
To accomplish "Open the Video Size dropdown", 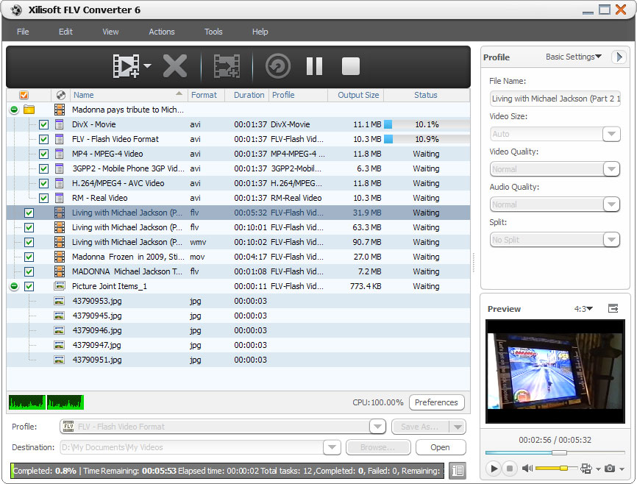I will point(611,134).
